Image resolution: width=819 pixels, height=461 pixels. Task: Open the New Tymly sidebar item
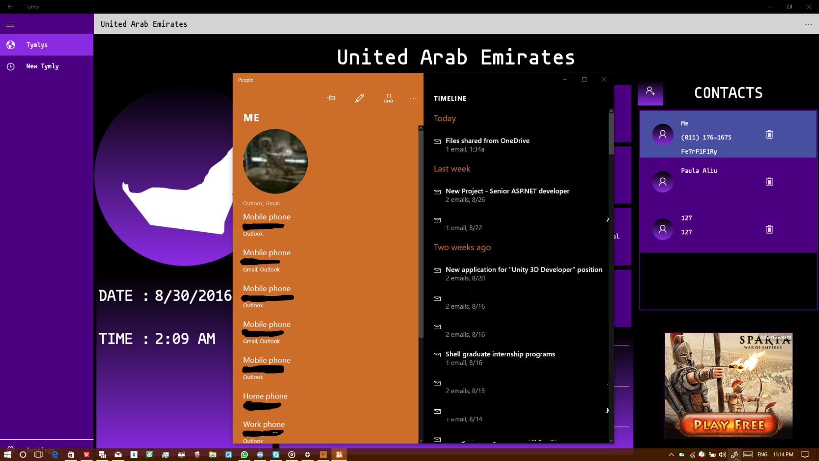point(46,66)
